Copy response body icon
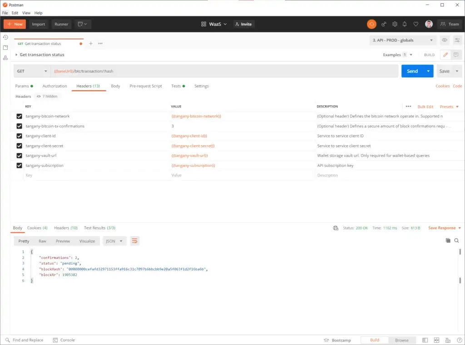The height and width of the screenshot is (345, 465). pos(448,240)
